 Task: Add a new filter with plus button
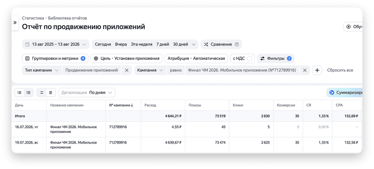(317, 70)
